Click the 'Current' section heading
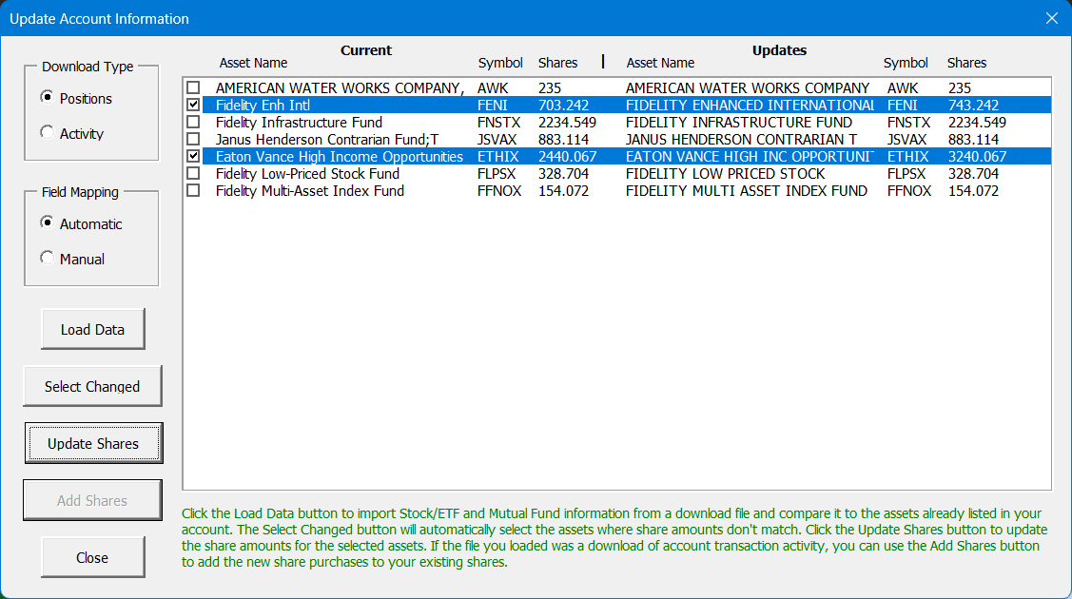Viewport: 1072px width, 599px height. [366, 49]
